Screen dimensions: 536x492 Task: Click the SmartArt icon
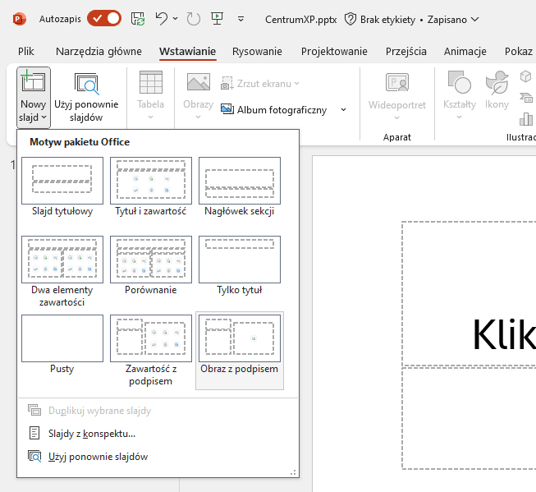(526, 98)
